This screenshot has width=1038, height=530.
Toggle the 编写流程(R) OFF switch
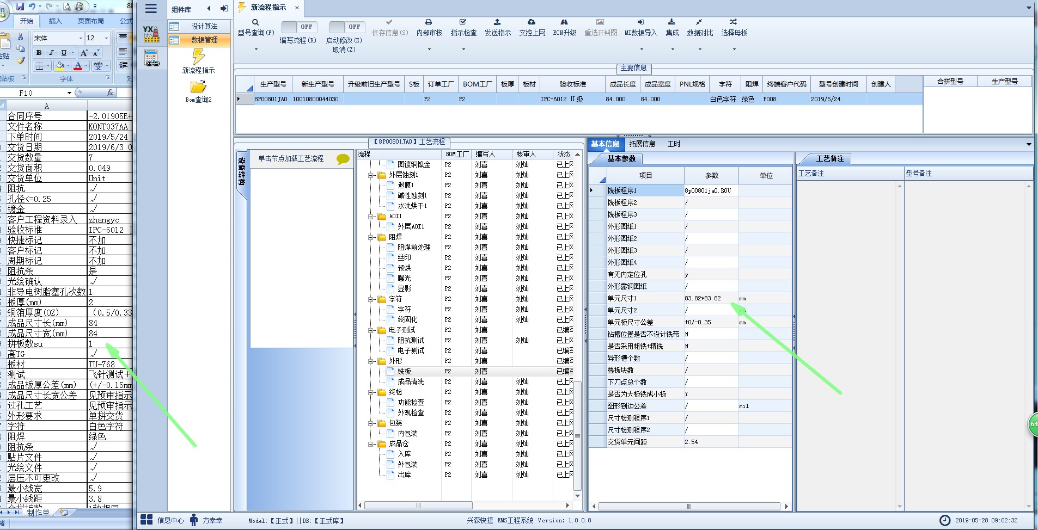coord(299,27)
